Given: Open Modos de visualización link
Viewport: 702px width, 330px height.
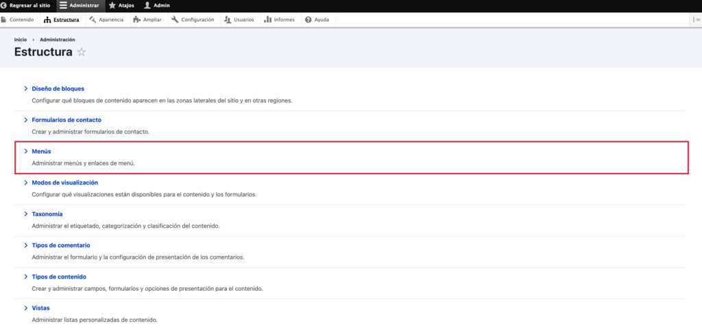Looking at the screenshot, I should click(x=65, y=182).
